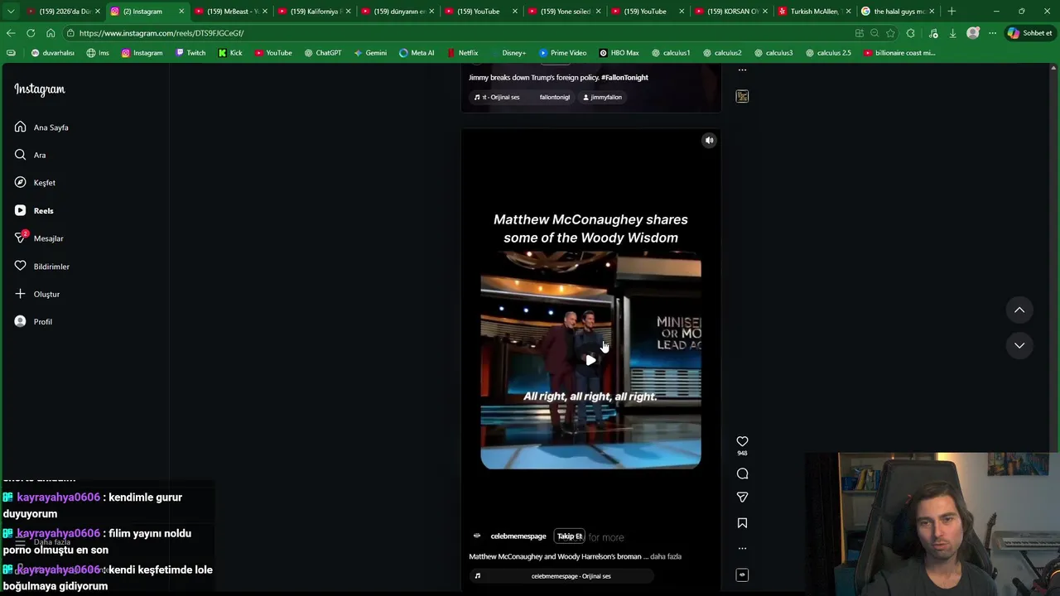Open browser downloads
1060x596 pixels.
952,33
